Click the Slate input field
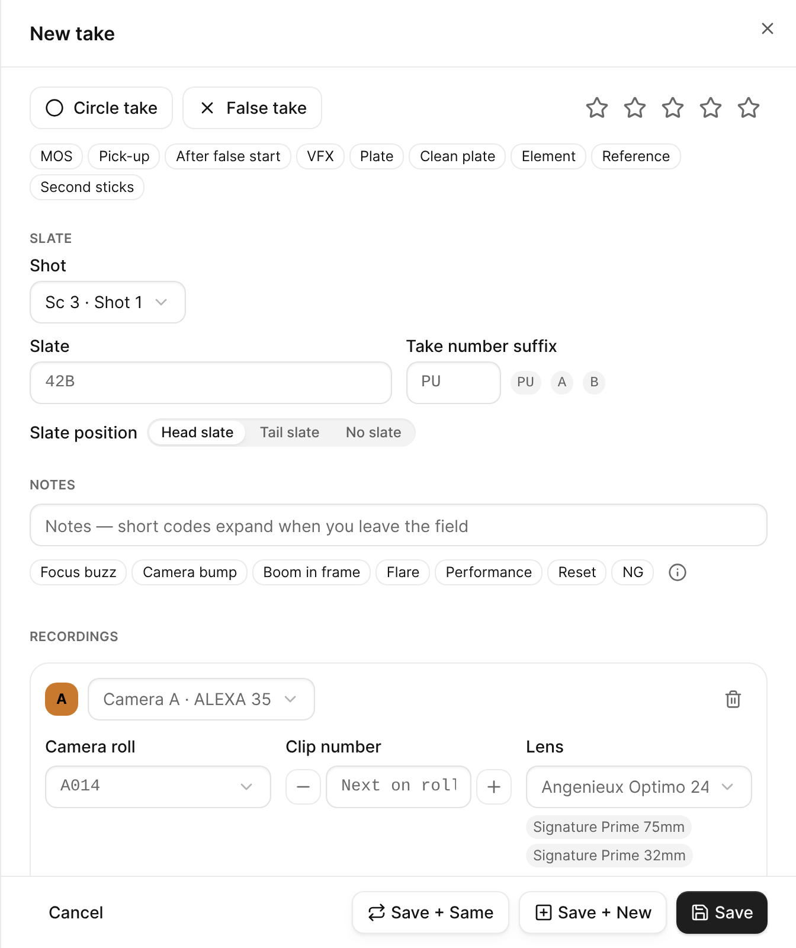Viewport: 796px width, 948px height. (x=211, y=383)
